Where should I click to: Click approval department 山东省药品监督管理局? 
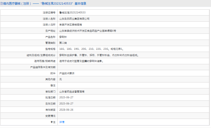(x=72, y=92)
